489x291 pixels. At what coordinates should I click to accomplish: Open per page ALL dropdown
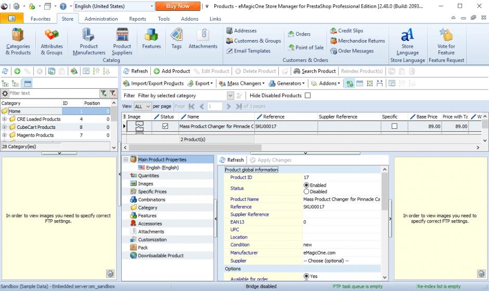click(143, 106)
